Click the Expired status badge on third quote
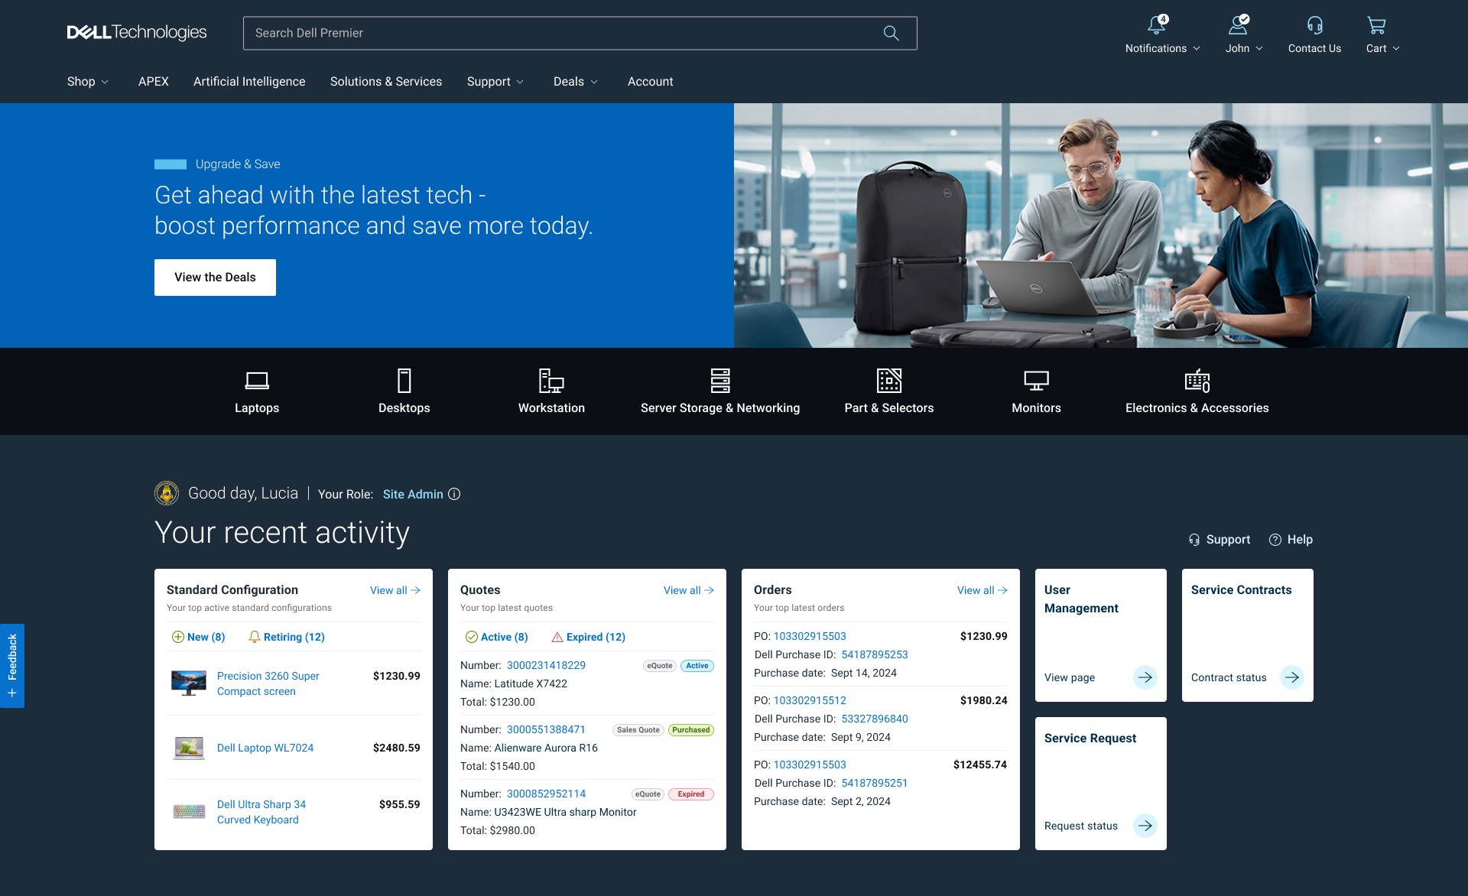1468x896 pixels. (x=691, y=794)
